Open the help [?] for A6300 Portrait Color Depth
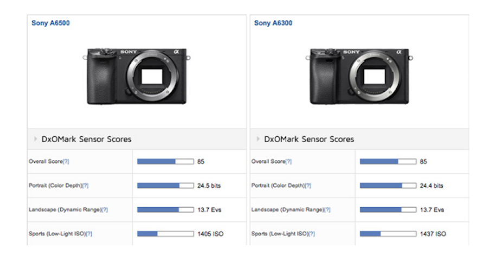 307,186
